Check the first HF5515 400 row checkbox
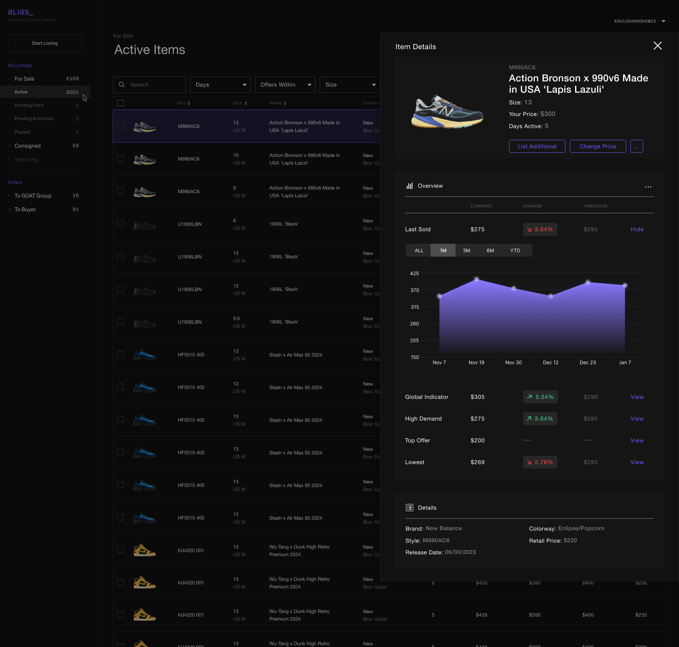This screenshot has width=679, height=647. click(x=120, y=354)
